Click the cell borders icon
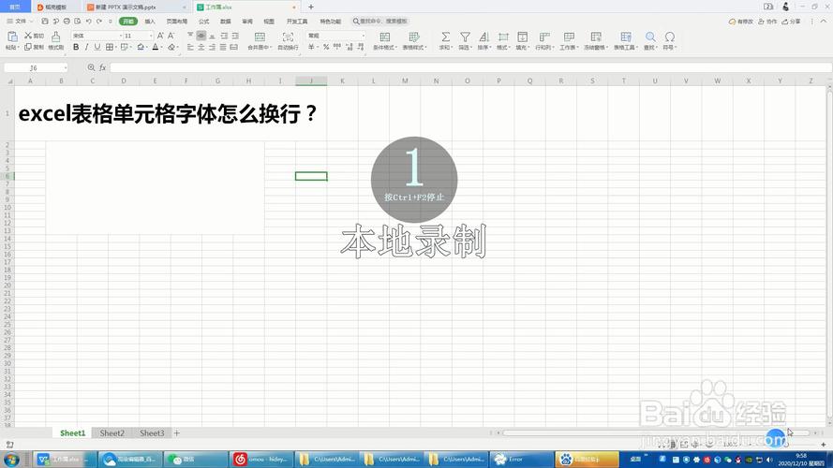This screenshot has height=468, width=833. click(x=110, y=47)
